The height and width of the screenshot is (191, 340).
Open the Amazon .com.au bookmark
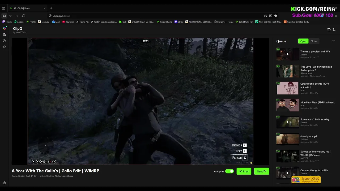click(44, 22)
